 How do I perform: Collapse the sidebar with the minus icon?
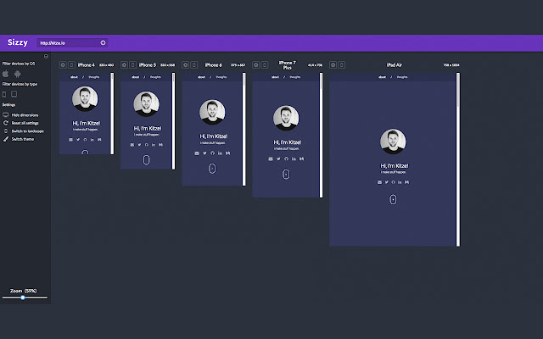point(46,56)
